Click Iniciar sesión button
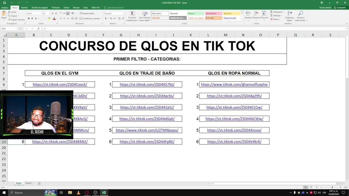Screen dimensions: 349x196 click(x=325, y=8)
